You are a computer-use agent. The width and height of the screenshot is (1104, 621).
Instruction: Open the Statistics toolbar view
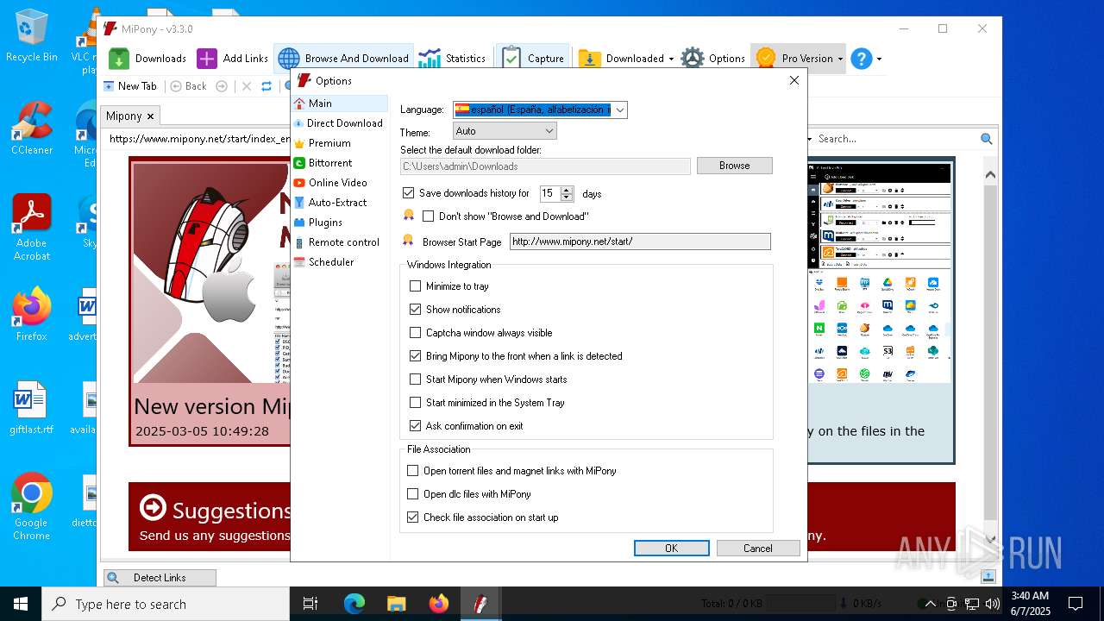click(x=452, y=58)
